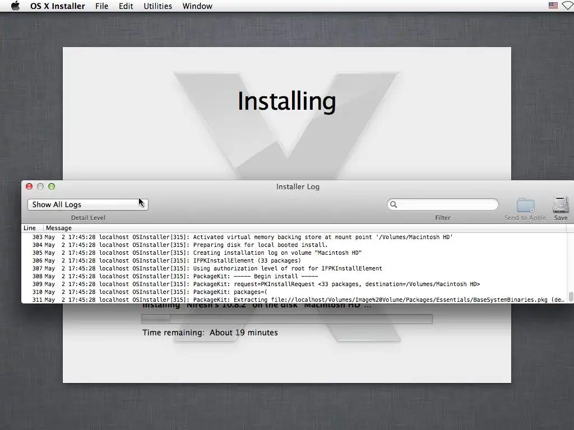The width and height of the screenshot is (574, 430).
Task: Select log line 311 Extracting BaseSystemBinaries.pkg
Action: pyautogui.click(x=294, y=300)
